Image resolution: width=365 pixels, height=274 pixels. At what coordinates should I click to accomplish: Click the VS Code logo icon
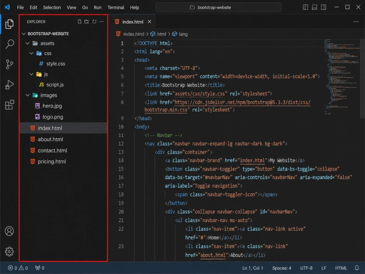tap(7, 7)
